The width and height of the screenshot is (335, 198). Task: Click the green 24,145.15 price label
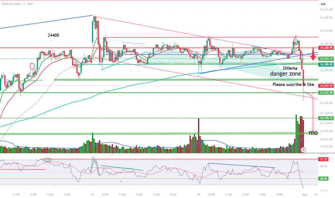pyautogui.click(x=326, y=118)
